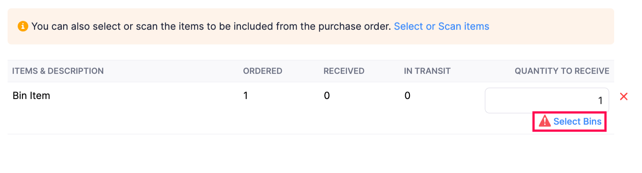Remove Bin Item with the red X

pyautogui.click(x=624, y=97)
